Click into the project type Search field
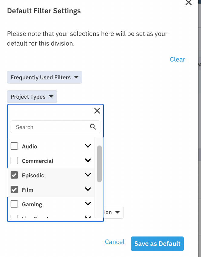This screenshot has width=201, height=257. [55, 127]
